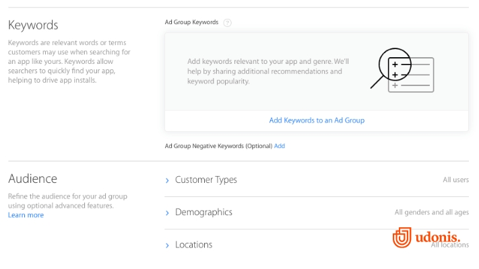Expand Customer Types using its chevron arrow
The width and height of the screenshot is (479, 269).
click(x=168, y=180)
